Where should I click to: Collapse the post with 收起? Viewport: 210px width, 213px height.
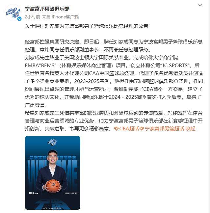pyautogui.click(x=191, y=128)
